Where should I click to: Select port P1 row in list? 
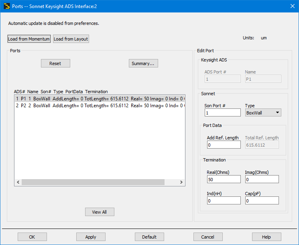(x=100, y=99)
